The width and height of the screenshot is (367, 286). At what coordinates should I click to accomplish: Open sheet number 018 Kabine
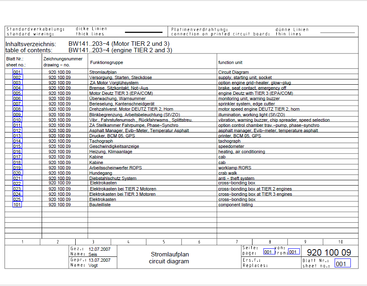[17, 162]
